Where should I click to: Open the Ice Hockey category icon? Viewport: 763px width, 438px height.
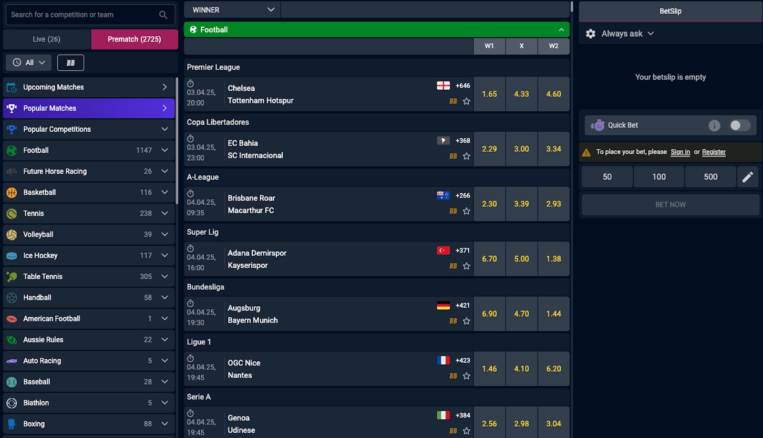pyautogui.click(x=11, y=255)
